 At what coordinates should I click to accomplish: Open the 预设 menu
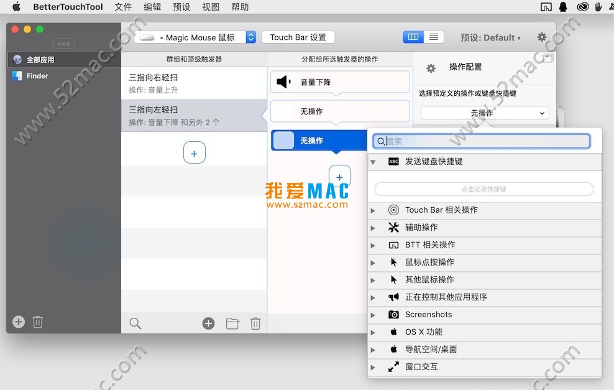(x=181, y=7)
